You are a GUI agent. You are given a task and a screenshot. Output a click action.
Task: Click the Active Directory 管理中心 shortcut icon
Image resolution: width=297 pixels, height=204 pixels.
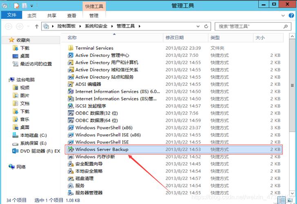(71, 55)
